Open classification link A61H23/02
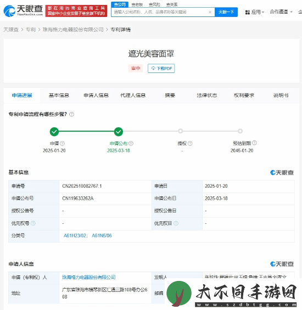This screenshot has height=310, width=302. pyautogui.click(x=75, y=236)
